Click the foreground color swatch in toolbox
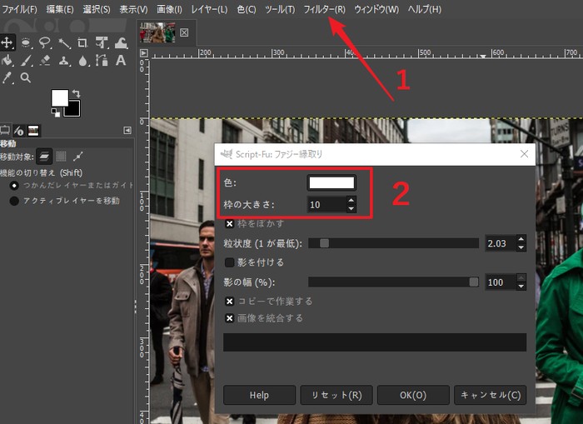The height and width of the screenshot is (424, 583). point(60,97)
